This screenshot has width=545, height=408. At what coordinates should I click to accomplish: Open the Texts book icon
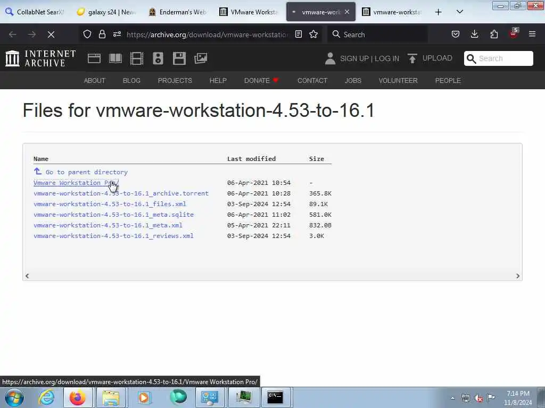click(x=115, y=58)
